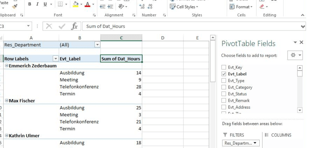
Task: Apply the red font color
Action: [x=88, y=4]
